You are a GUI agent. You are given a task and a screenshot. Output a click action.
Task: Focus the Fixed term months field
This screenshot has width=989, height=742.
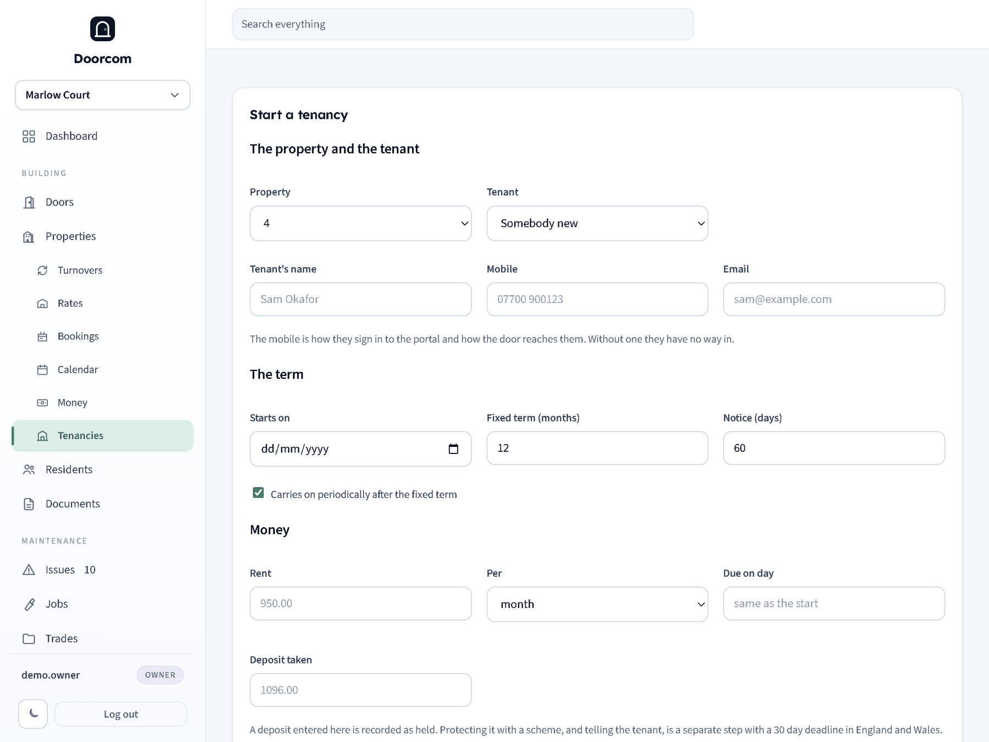pos(597,448)
